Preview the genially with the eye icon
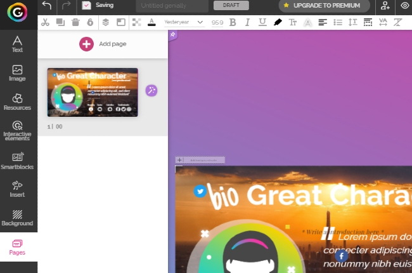The image size is (412, 273). pos(404,6)
